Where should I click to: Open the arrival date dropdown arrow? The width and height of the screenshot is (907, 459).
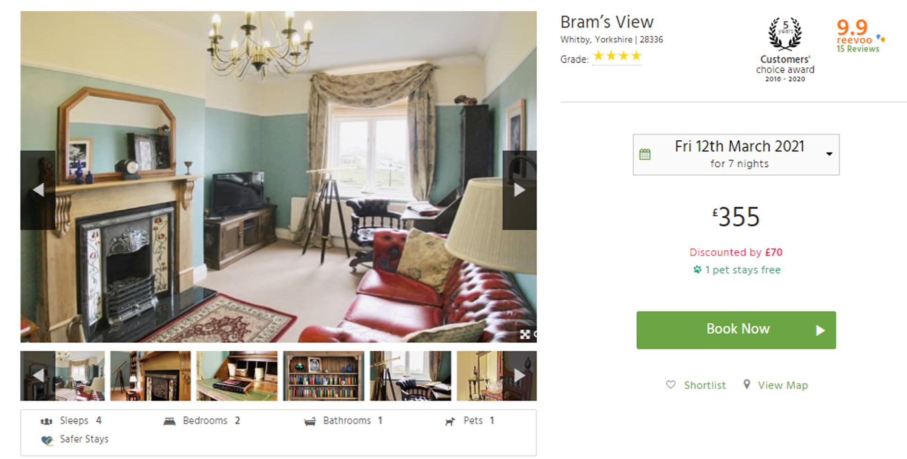tap(829, 154)
